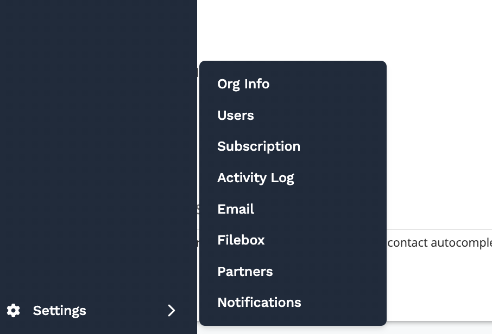Open Notifications settings
The image size is (492, 334).
(259, 303)
